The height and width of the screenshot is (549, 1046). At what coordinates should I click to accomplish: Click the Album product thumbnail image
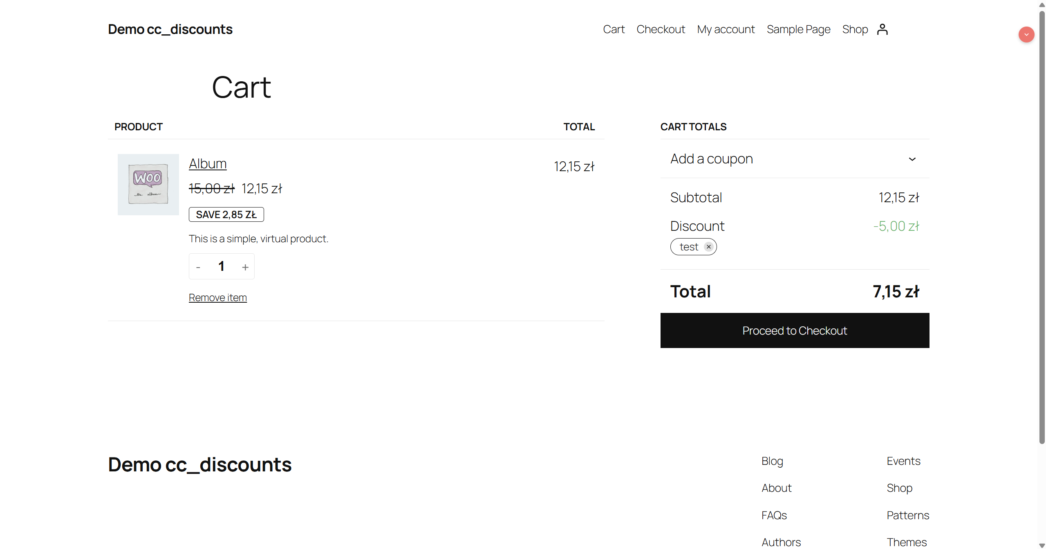(x=148, y=185)
